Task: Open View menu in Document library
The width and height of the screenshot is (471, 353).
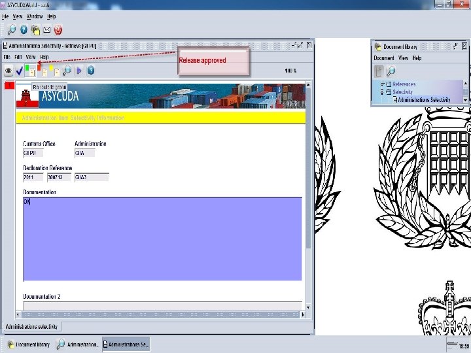Action: (403, 58)
